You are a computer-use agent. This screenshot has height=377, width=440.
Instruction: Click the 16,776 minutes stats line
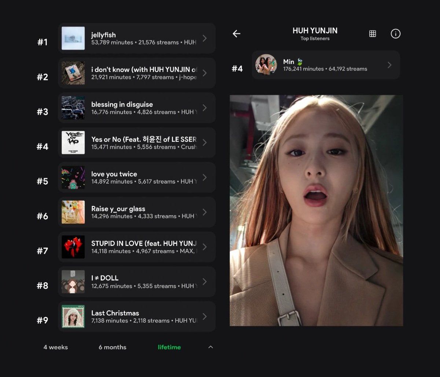[x=144, y=112]
